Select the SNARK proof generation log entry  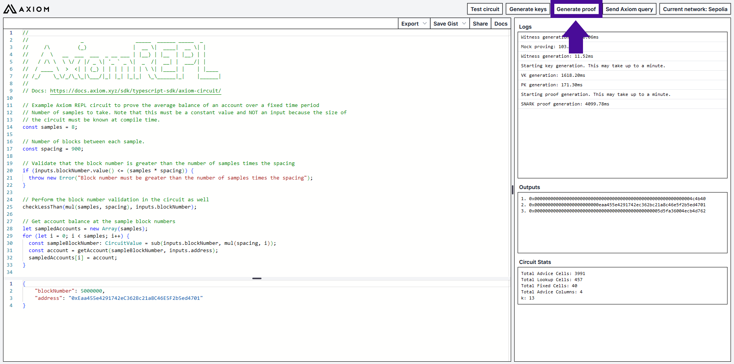pyautogui.click(x=565, y=104)
